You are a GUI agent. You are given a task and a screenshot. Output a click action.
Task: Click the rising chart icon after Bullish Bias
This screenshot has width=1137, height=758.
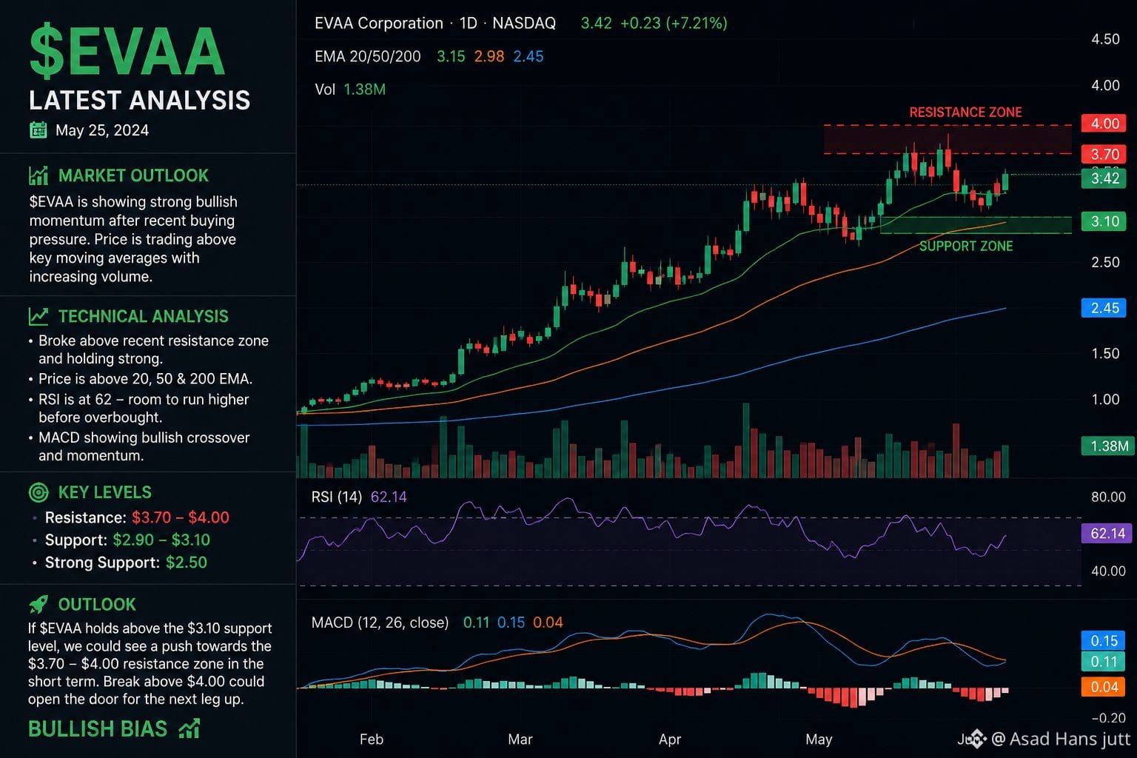[189, 729]
